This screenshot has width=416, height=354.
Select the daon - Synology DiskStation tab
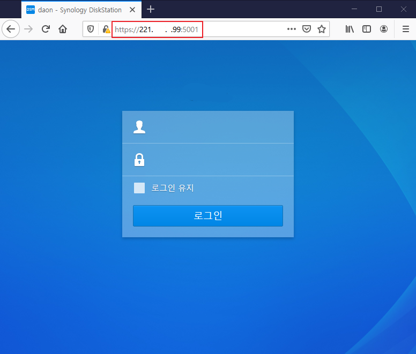81,10
